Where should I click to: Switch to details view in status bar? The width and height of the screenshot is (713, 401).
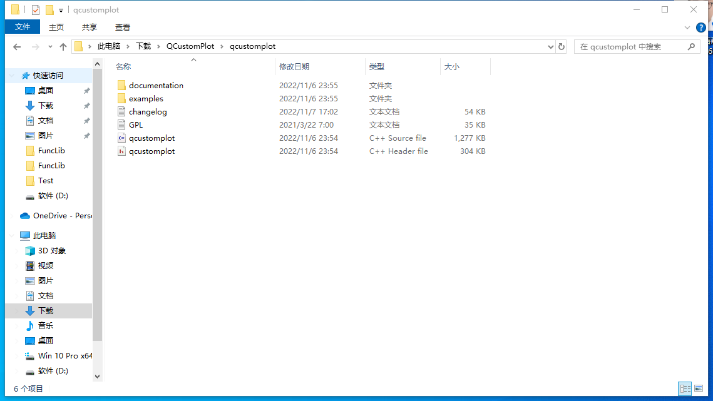click(685, 389)
